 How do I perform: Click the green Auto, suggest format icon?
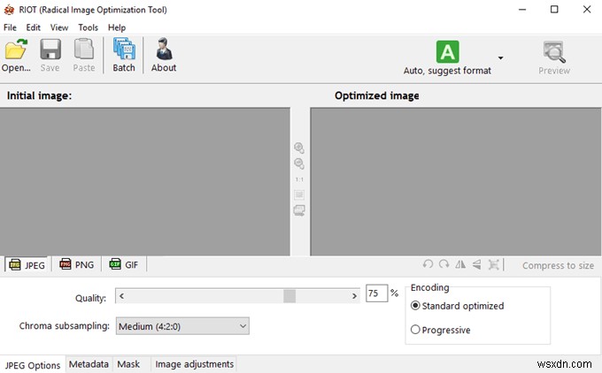[448, 52]
